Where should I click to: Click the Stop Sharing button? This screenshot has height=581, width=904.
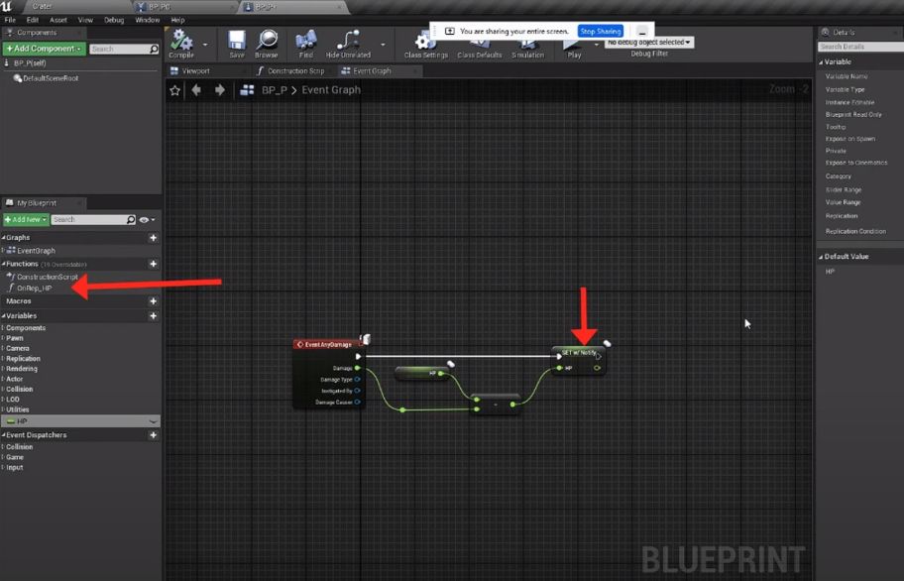pyautogui.click(x=600, y=31)
